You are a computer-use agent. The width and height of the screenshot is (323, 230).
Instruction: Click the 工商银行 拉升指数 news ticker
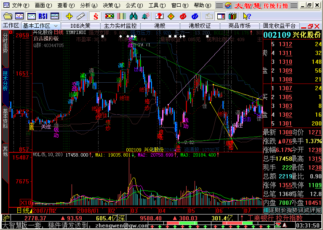(275, 218)
